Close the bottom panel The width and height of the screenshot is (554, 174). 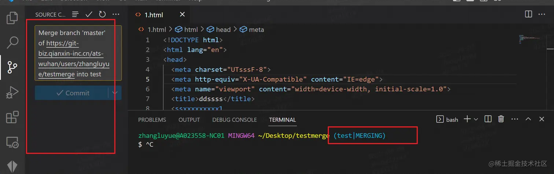coord(542,119)
